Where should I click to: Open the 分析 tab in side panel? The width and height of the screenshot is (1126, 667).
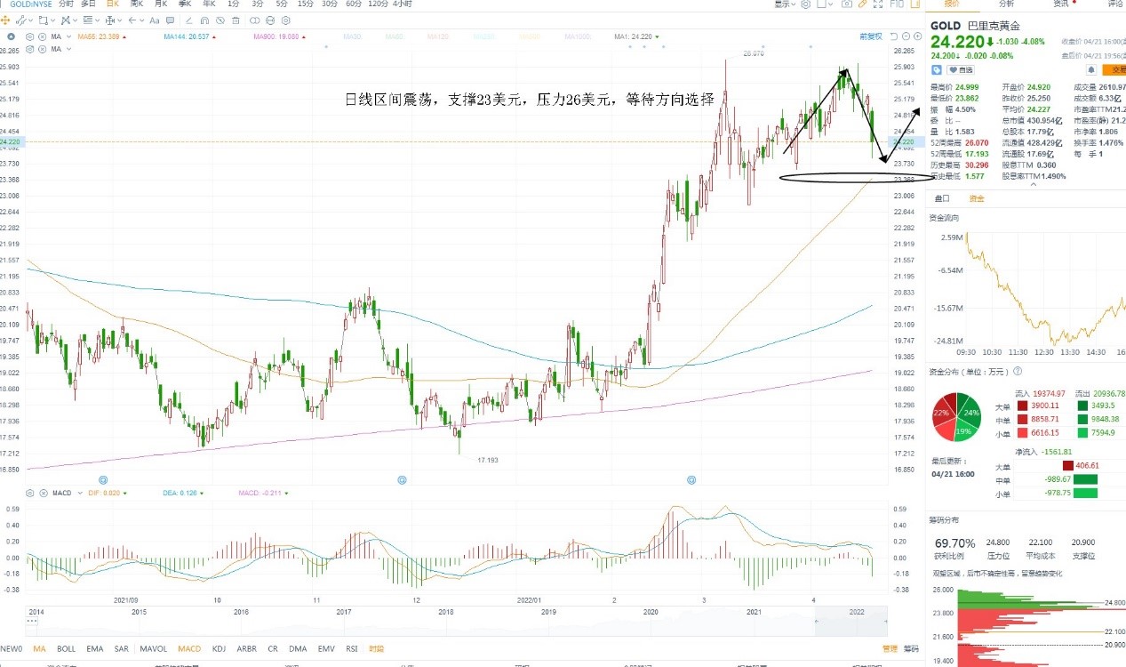click(x=1006, y=4)
